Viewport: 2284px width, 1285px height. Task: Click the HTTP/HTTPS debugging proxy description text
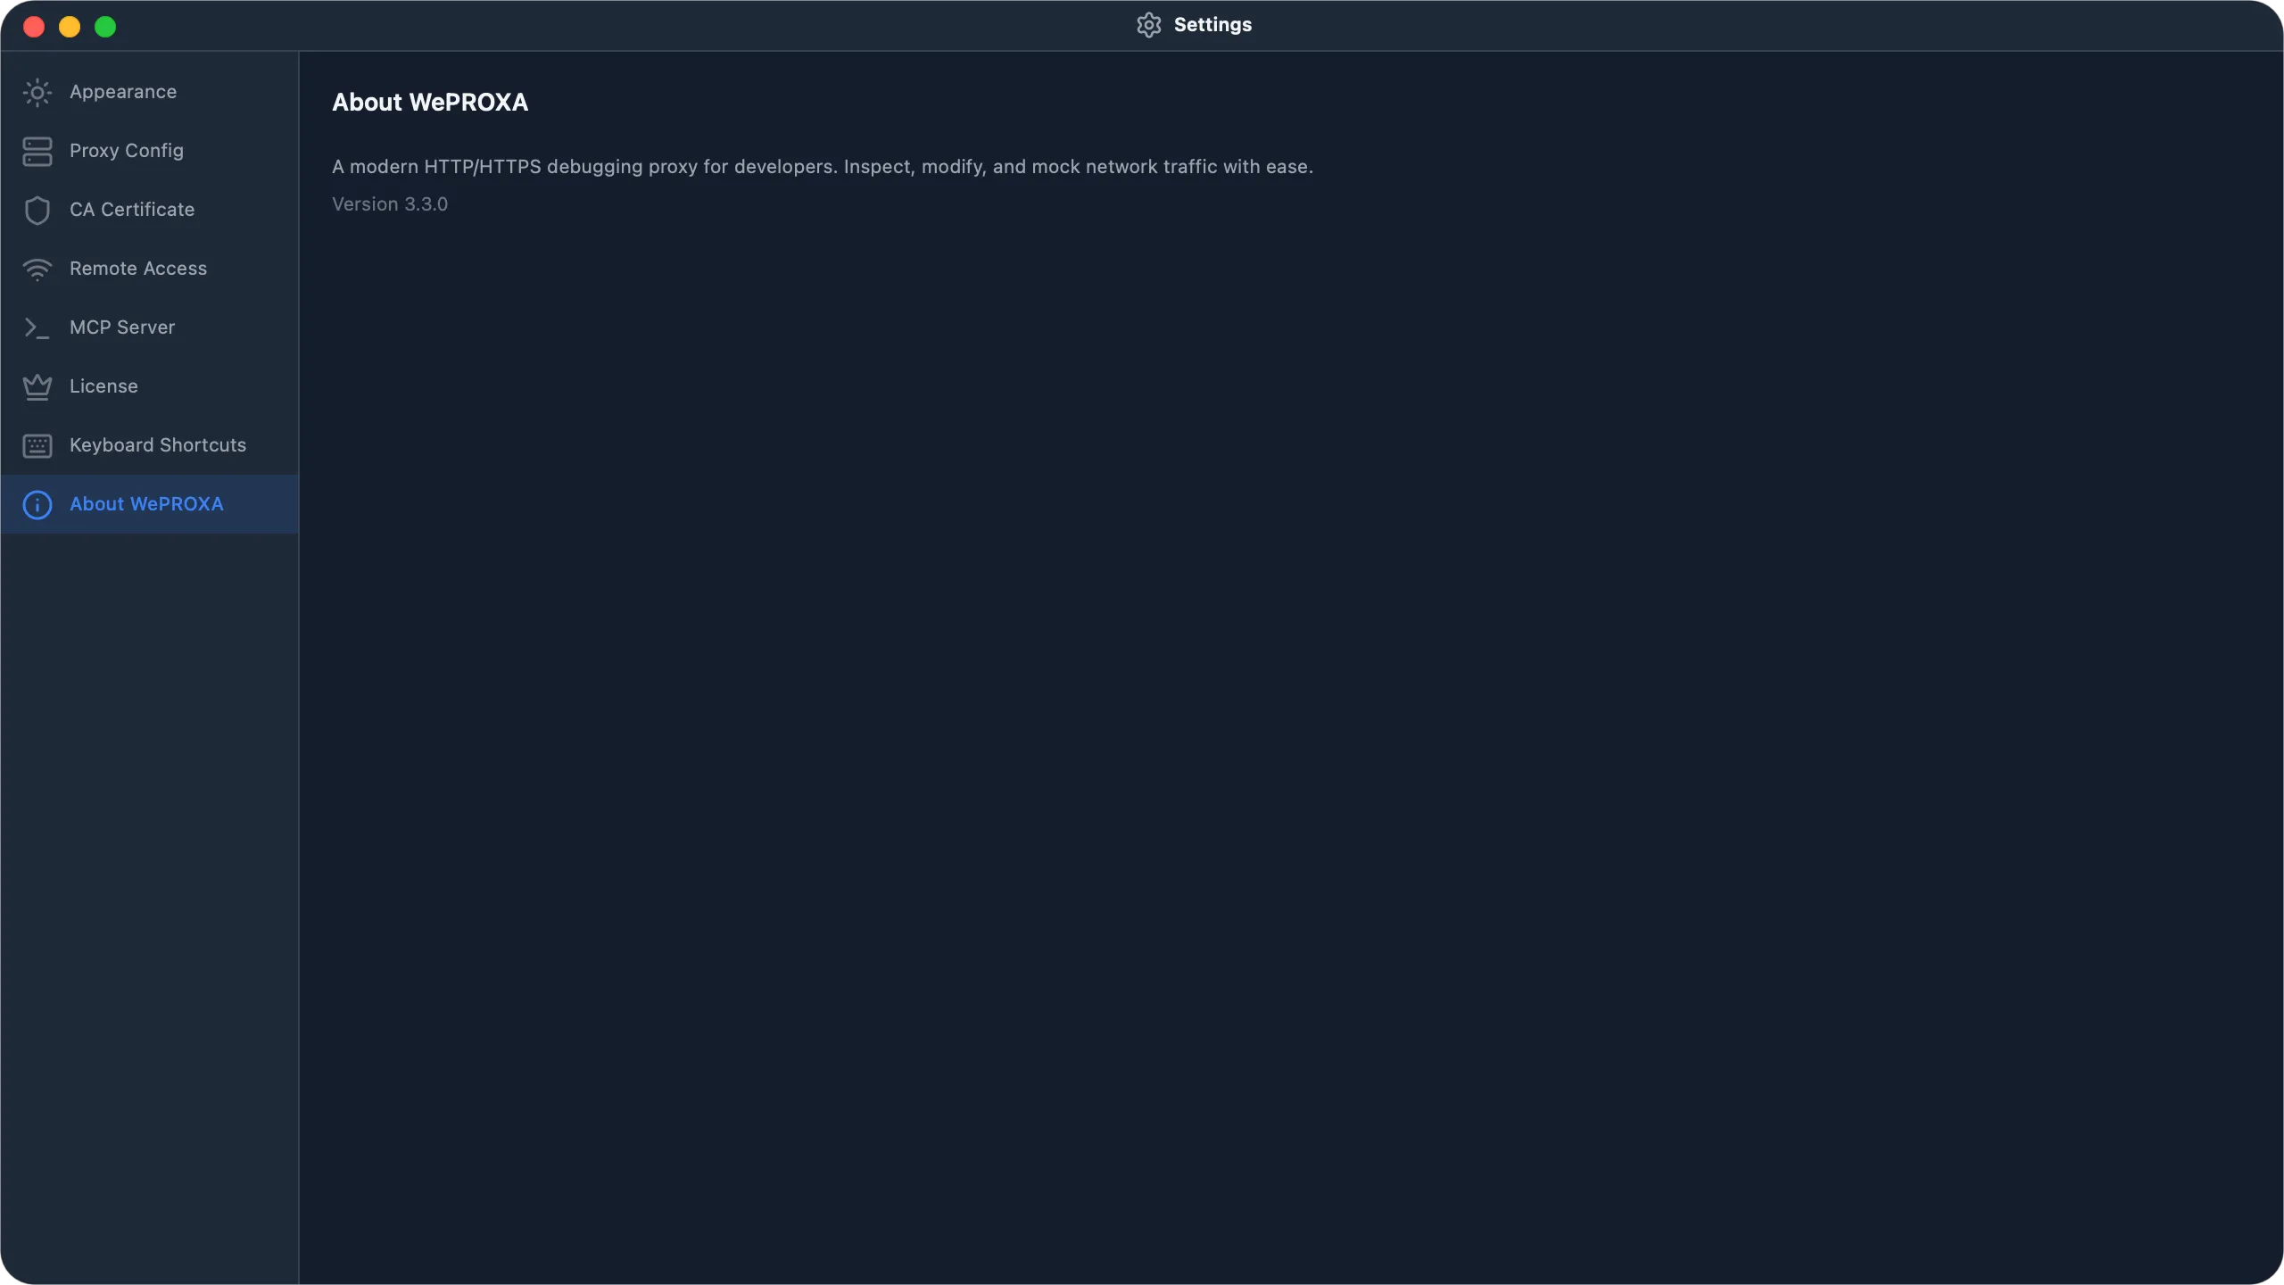[x=823, y=167]
